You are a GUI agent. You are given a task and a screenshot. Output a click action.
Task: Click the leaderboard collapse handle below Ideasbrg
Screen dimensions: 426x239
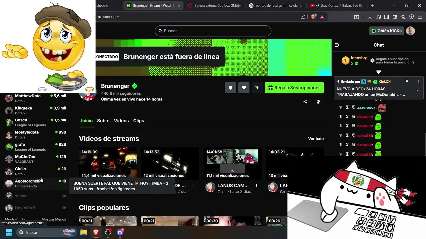(x=379, y=72)
